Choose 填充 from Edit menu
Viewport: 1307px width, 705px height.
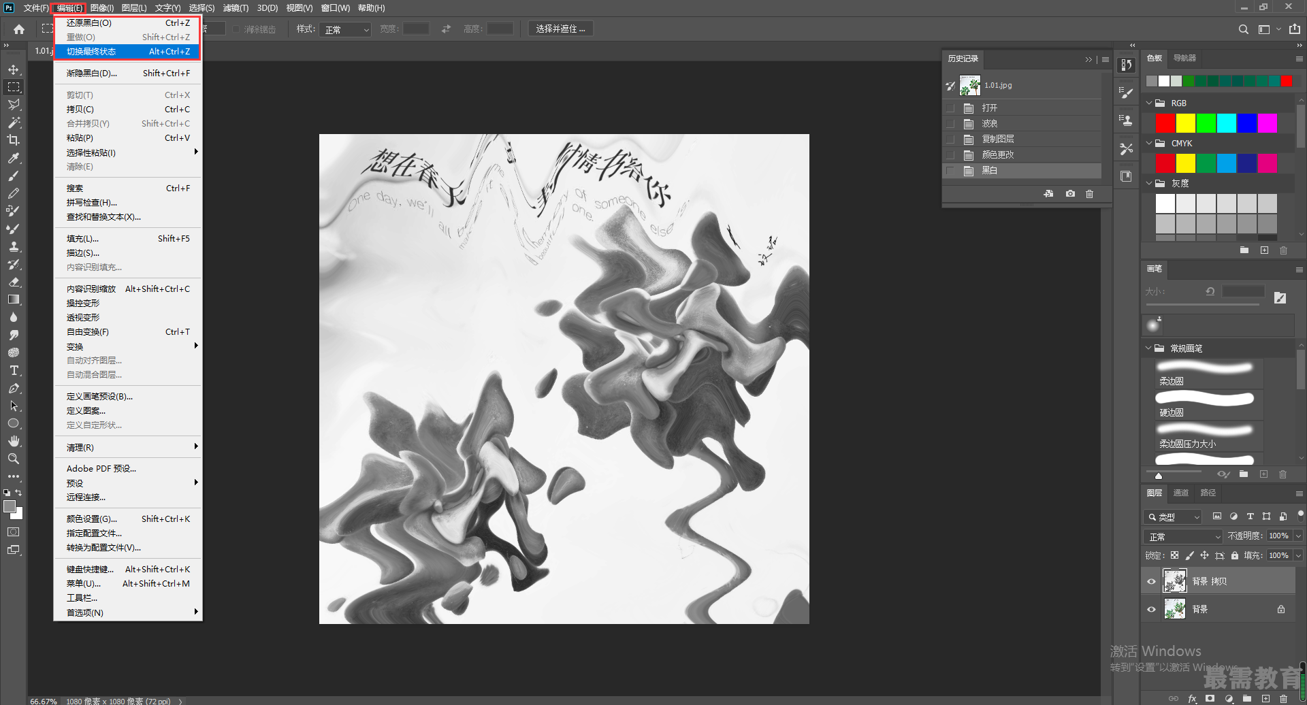pyautogui.click(x=128, y=239)
